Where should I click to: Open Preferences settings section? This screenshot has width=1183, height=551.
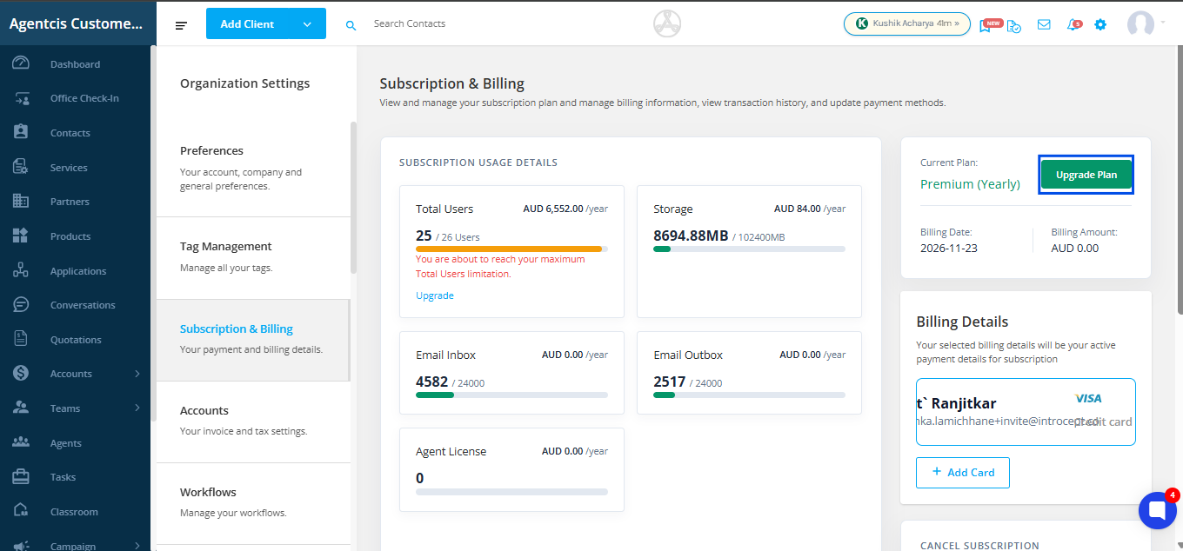252,167
